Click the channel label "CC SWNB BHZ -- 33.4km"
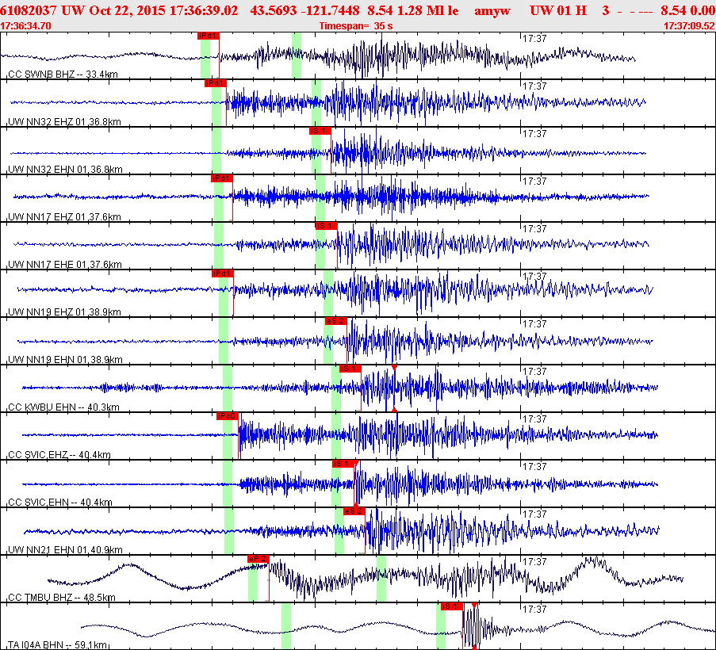Image resolution: width=716 pixels, height=650 pixels. click(63, 74)
